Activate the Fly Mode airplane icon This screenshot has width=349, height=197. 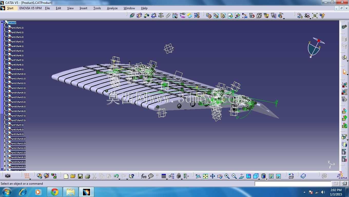[x=198, y=176]
